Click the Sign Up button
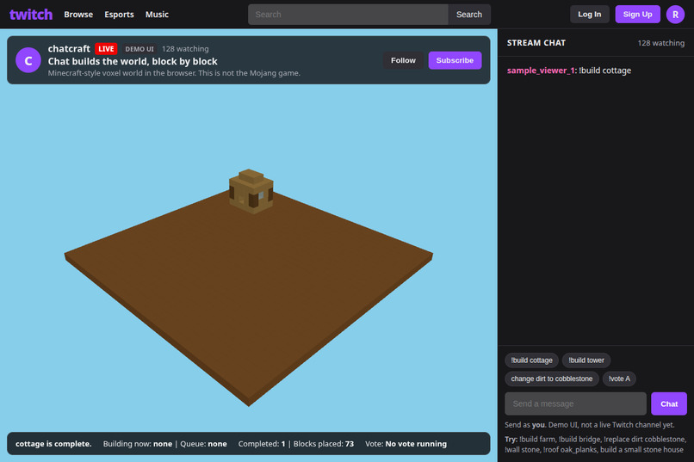 point(637,14)
